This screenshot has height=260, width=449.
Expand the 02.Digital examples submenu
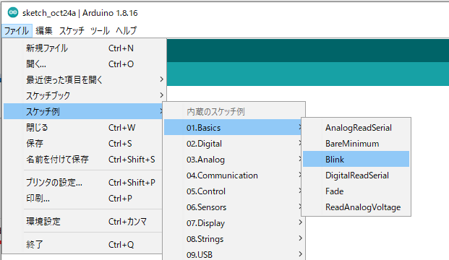pyautogui.click(x=234, y=144)
